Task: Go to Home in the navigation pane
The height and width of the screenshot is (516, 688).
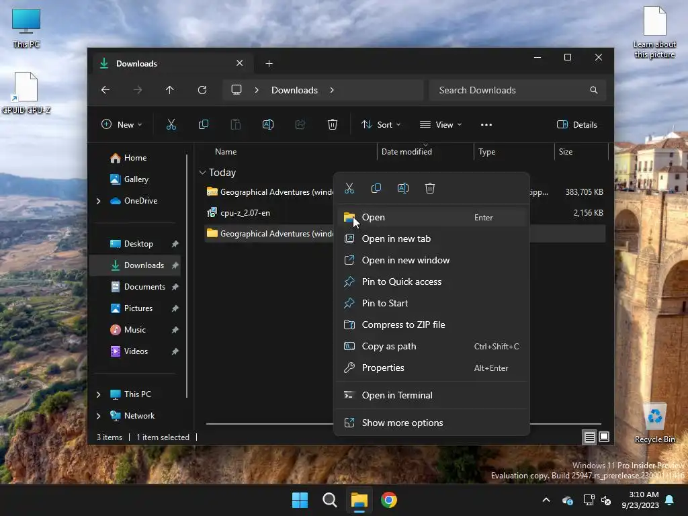Action: click(135, 158)
